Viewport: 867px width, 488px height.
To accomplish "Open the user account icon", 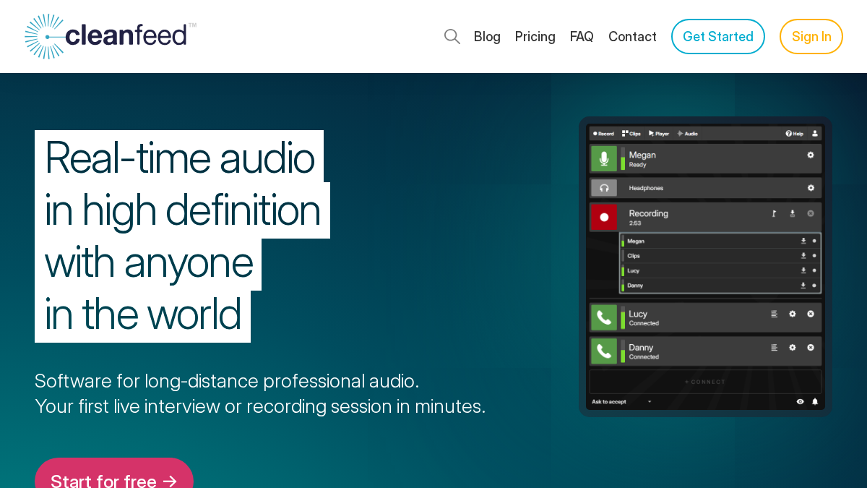I will (x=815, y=134).
